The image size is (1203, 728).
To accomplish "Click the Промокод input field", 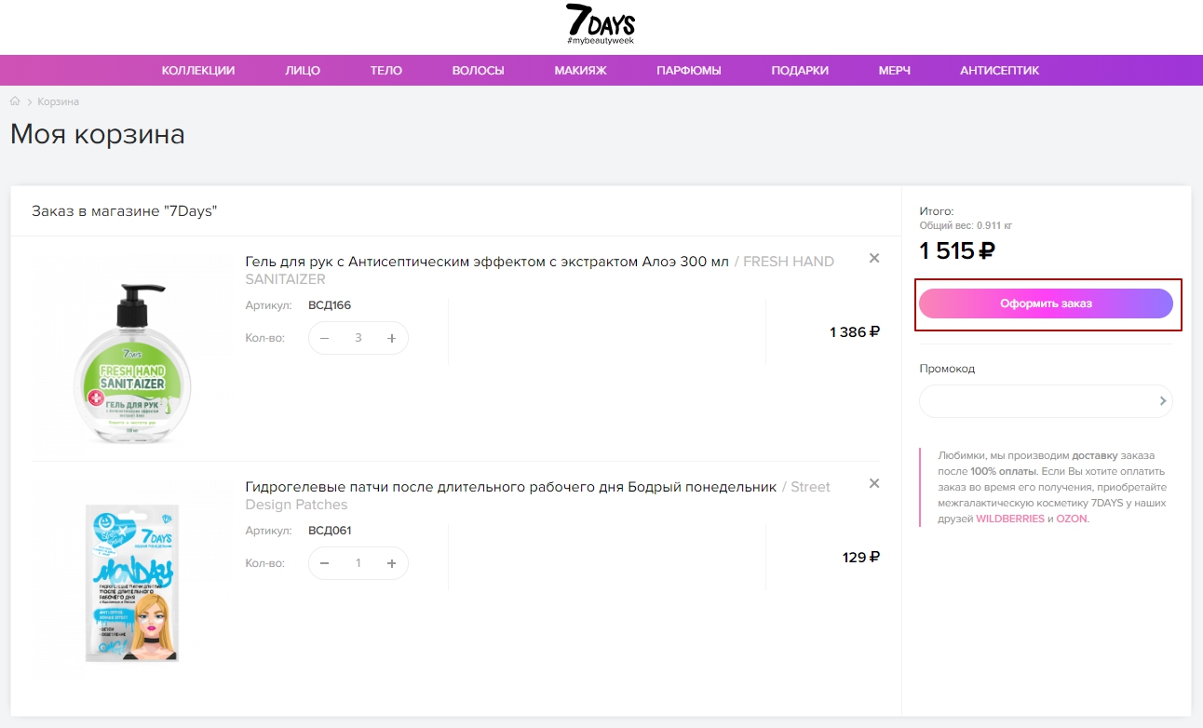I will point(1035,401).
